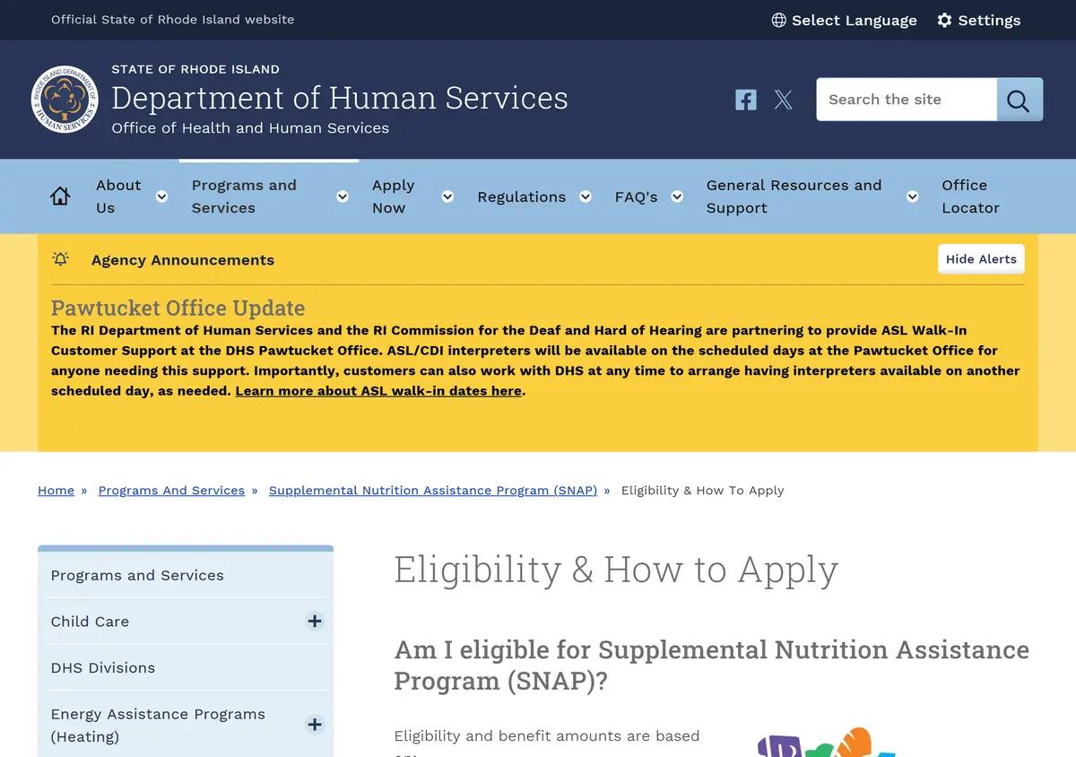The height and width of the screenshot is (757, 1076).
Task: Expand Child Care with the plus icon
Action: 315,621
